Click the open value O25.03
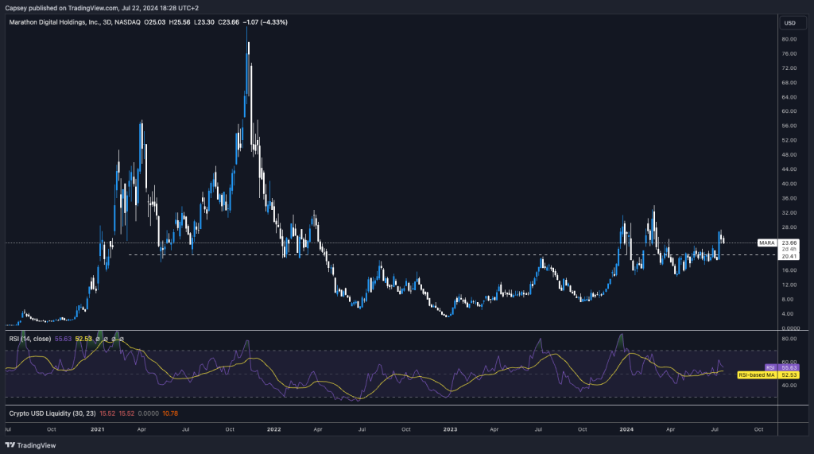 pos(155,22)
